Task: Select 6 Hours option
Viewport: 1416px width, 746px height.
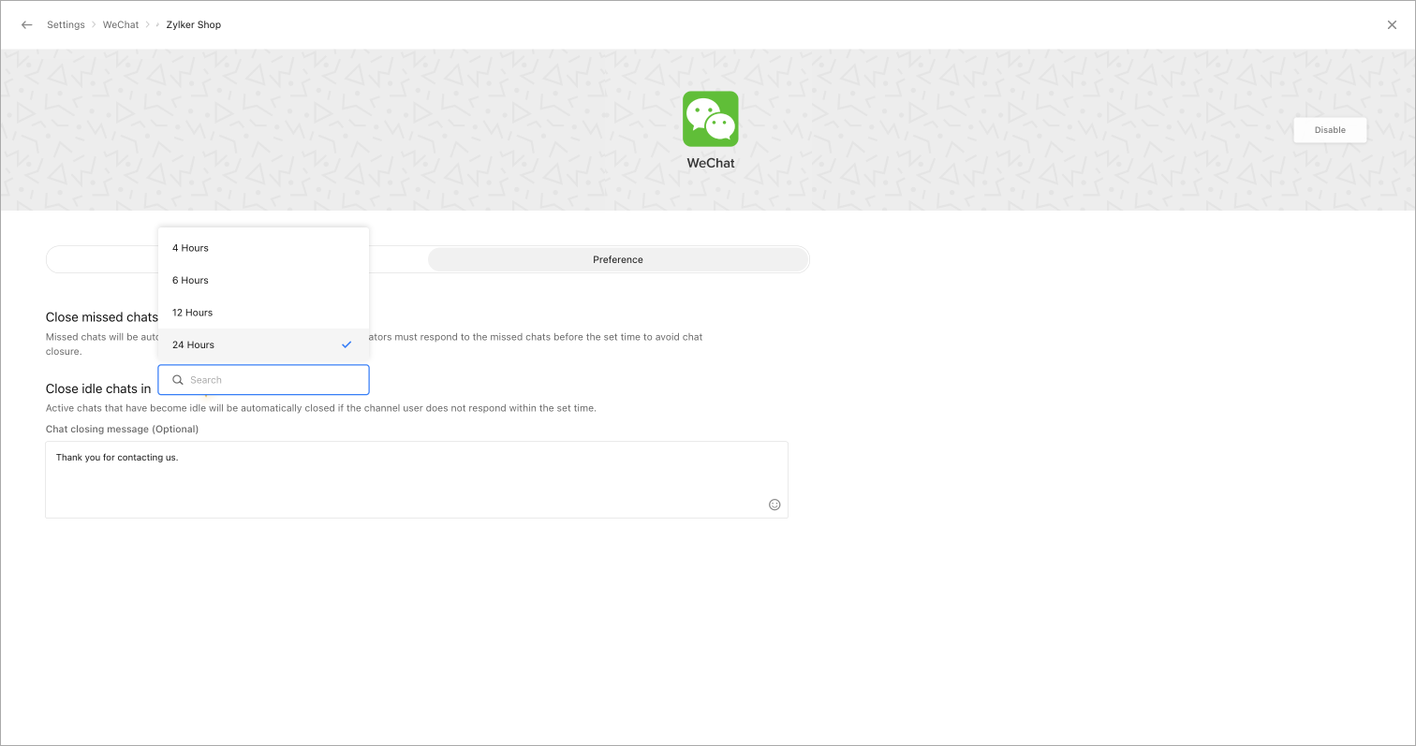Action: 263,280
